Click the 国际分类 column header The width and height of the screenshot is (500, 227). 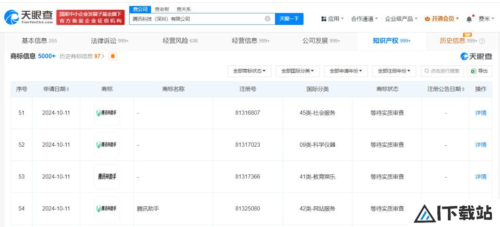click(x=317, y=90)
